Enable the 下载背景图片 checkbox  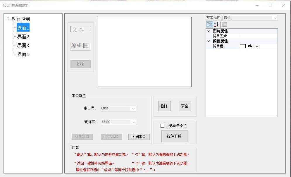(x=163, y=126)
